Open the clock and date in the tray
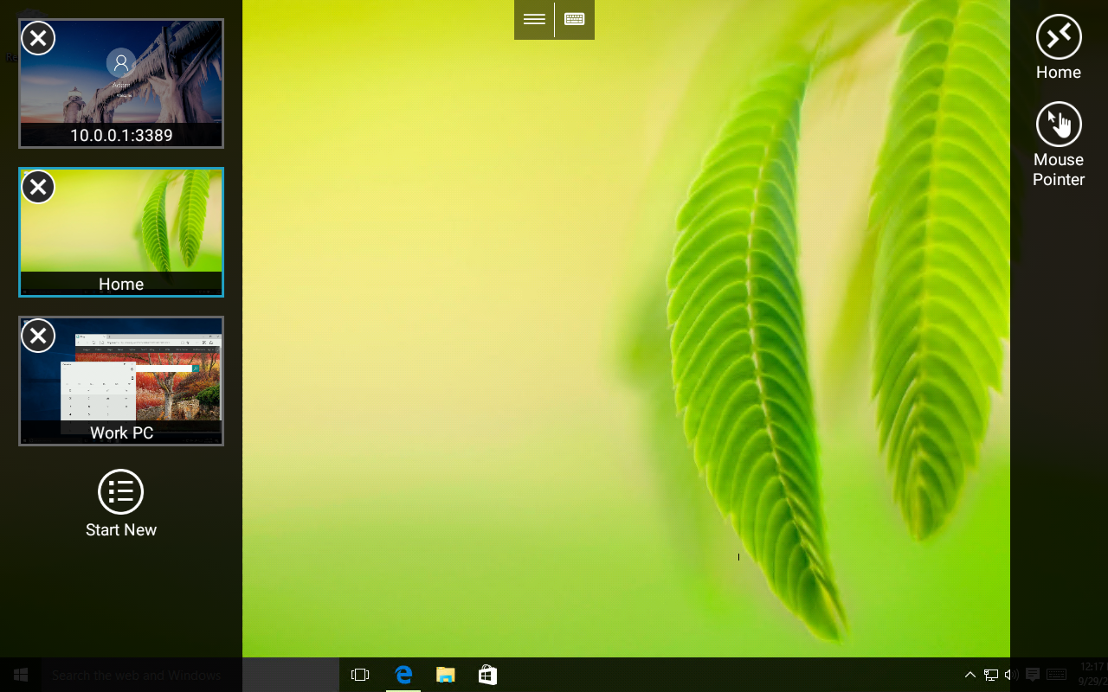 pos(1087,675)
